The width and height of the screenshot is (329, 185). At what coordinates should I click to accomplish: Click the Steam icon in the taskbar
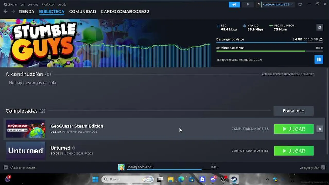[234, 179]
